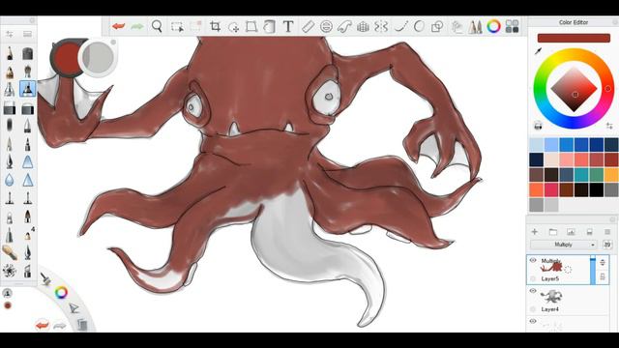The height and width of the screenshot is (348, 619).
Task: Open the Layer Editor from toolbar
Action: pyautogui.click(x=457, y=26)
